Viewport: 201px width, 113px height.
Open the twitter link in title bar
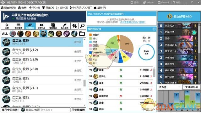148,3
